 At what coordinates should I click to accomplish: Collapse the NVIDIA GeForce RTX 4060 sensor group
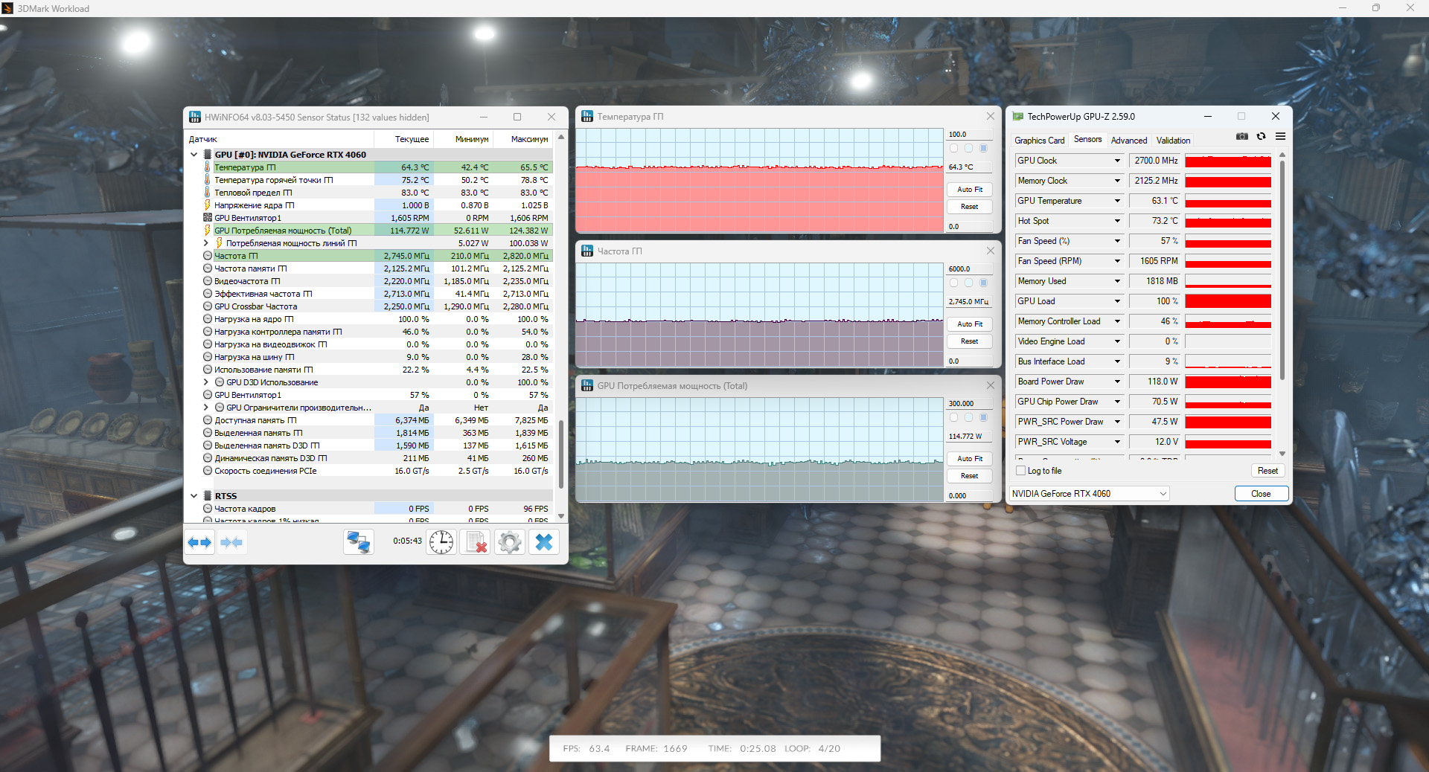click(194, 155)
